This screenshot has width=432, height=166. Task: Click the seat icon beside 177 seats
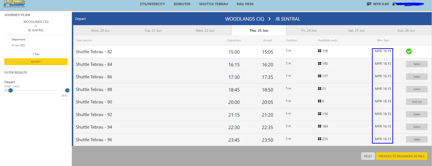319,76
